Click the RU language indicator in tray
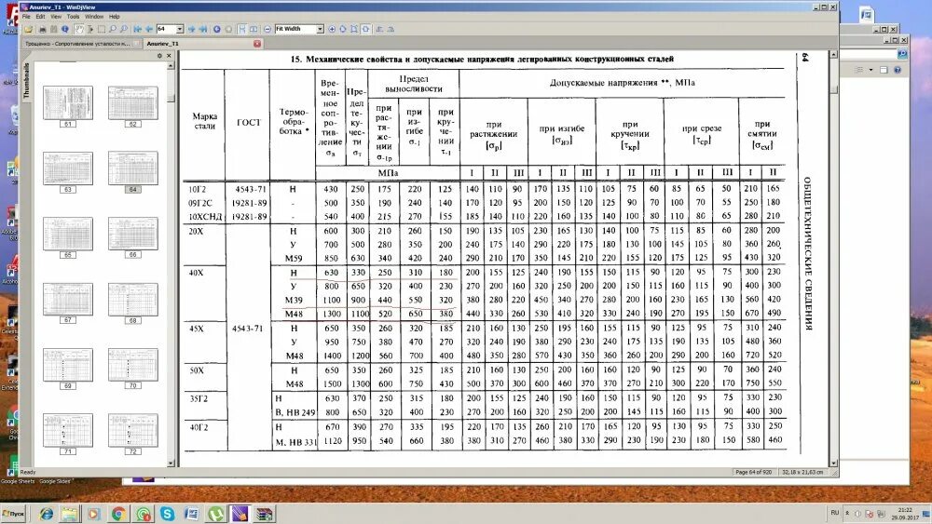932x524 pixels. pyautogui.click(x=834, y=513)
